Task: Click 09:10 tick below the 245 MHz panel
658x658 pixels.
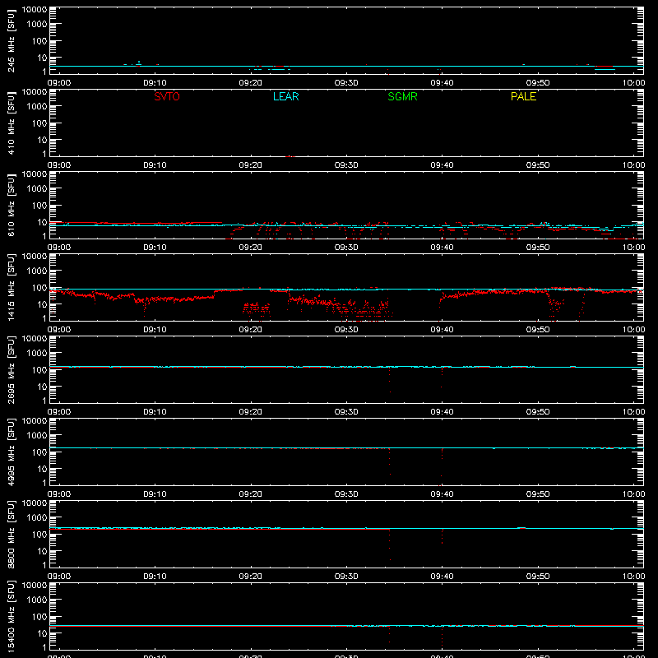Action: [x=155, y=83]
